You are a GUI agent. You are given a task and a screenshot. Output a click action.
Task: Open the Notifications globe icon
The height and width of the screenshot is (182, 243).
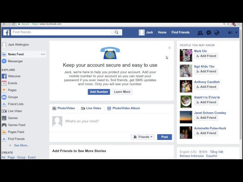tap(217, 33)
